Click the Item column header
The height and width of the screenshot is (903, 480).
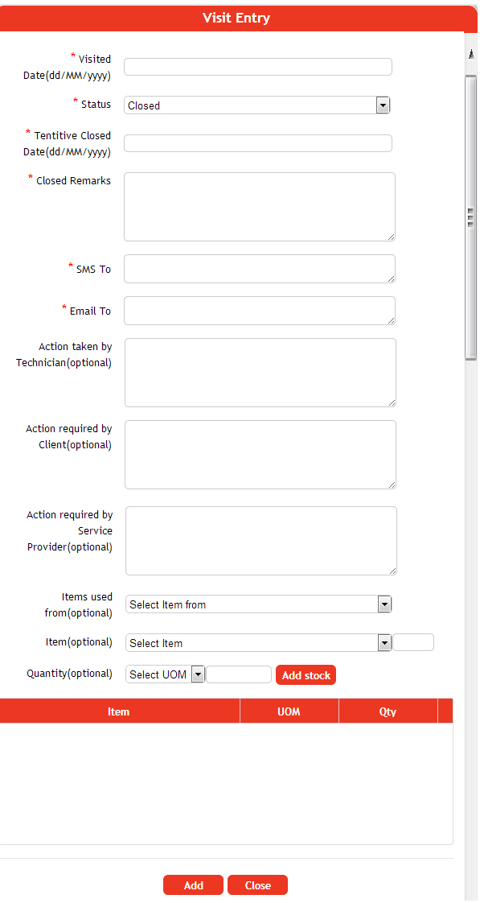(x=118, y=711)
